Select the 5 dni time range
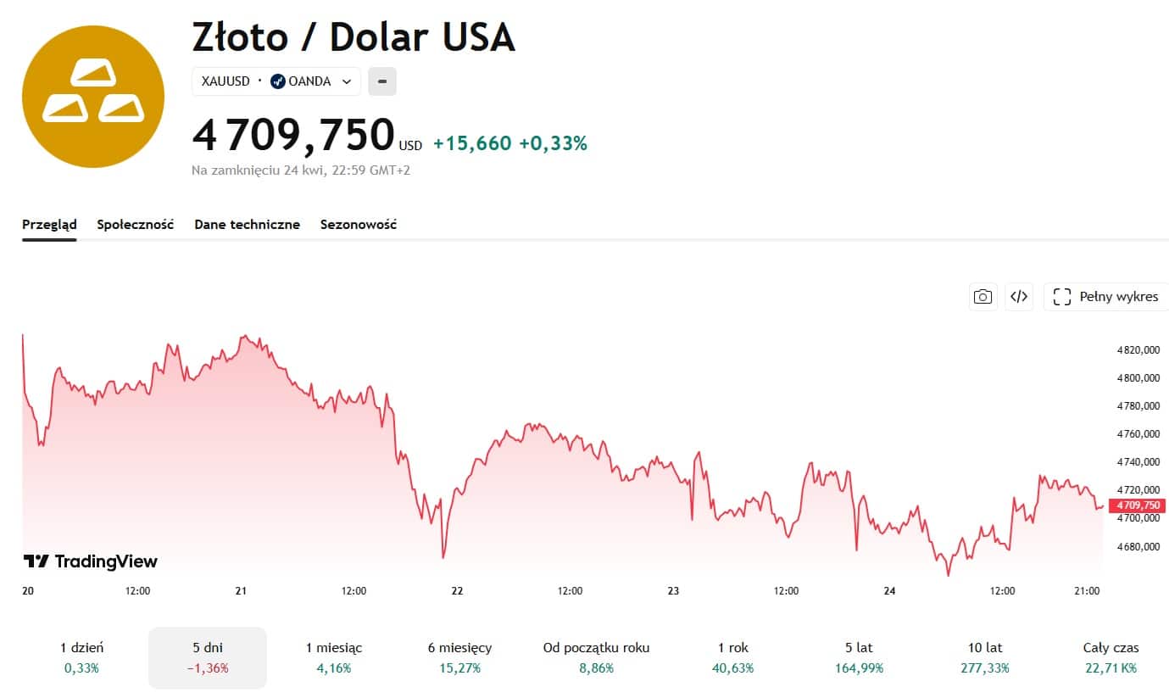Screen dimensions: 1169x698 pos(208,657)
